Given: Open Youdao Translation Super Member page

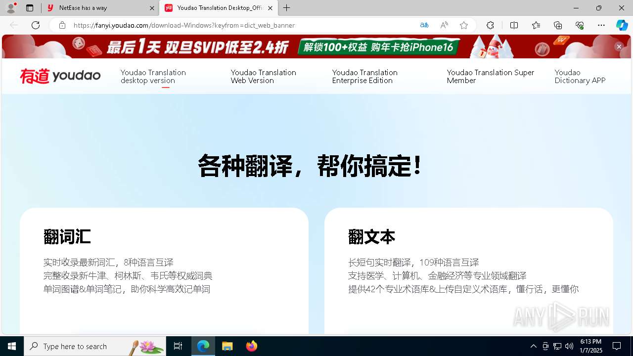Looking at the screenshot, I should click(491, 77).
